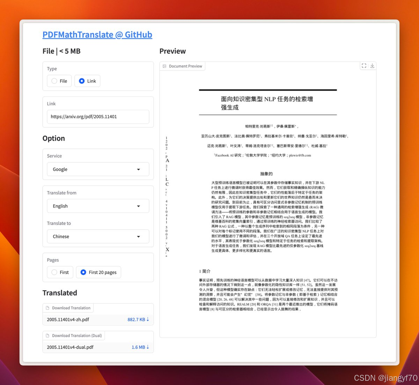419x385 pixels.
Task: Click the Download Translation file icon
Action: [x=47, y=308]
